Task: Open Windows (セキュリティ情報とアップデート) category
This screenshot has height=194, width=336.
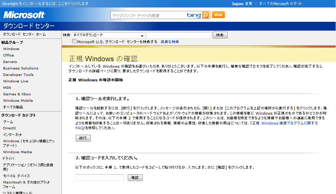Action: [x=29, y=143]
